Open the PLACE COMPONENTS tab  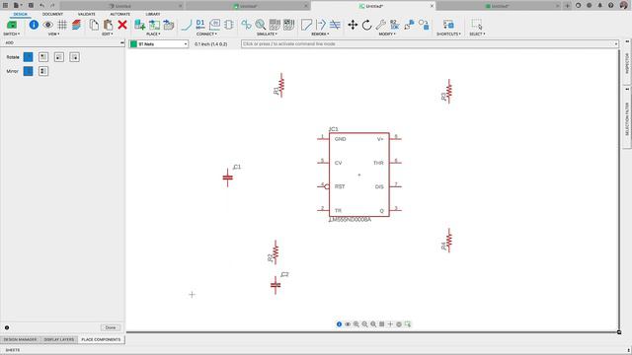101,339
